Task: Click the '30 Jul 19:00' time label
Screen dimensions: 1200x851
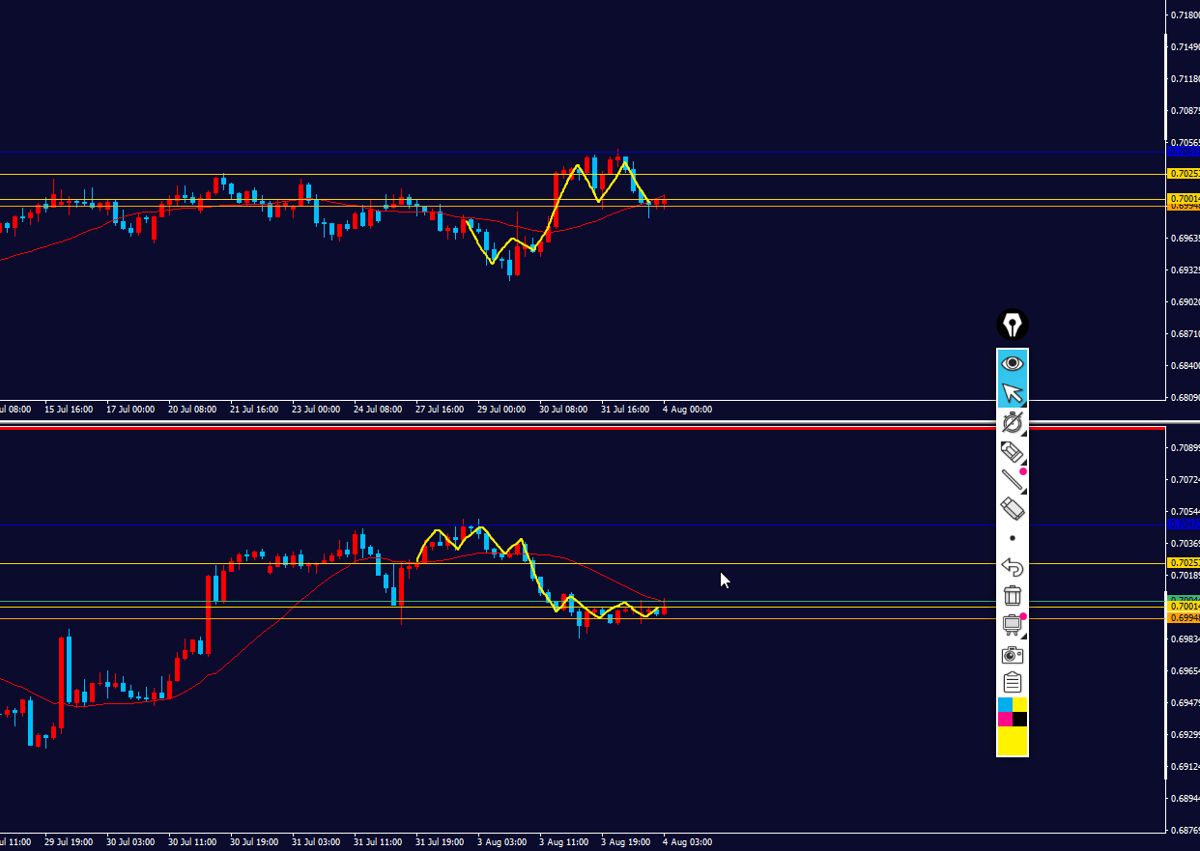Action: [x=254, y=842]
